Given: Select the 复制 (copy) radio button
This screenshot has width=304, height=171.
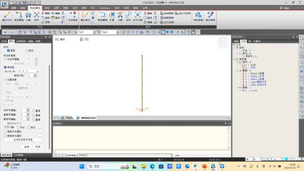Looking at the screenshot, I should pyautogui.click(x=8, y=50).
